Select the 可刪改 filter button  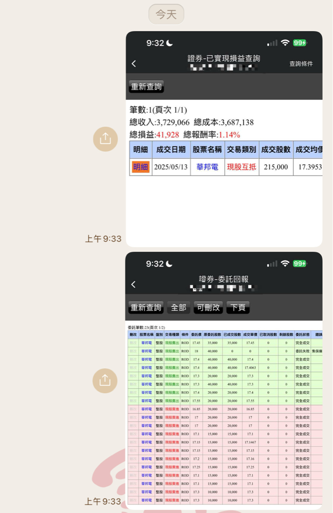coord(208,307)
